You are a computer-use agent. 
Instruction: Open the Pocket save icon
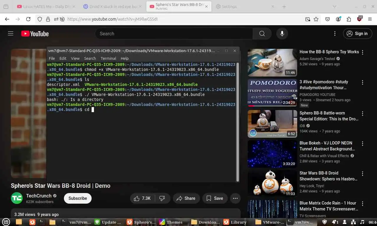[x=328, y=19]
